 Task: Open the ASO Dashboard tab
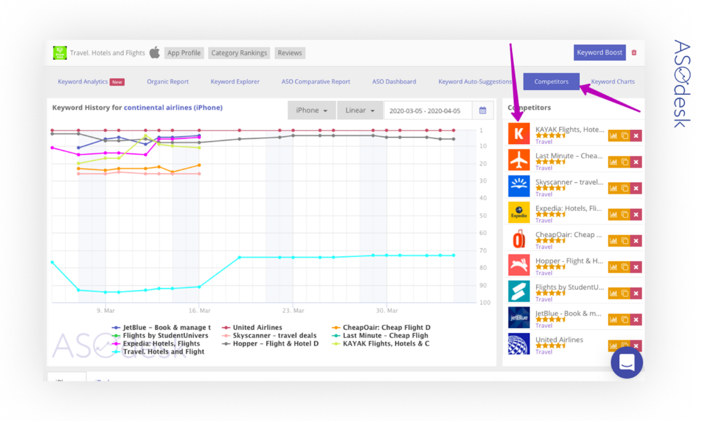[x=394, y=81]
